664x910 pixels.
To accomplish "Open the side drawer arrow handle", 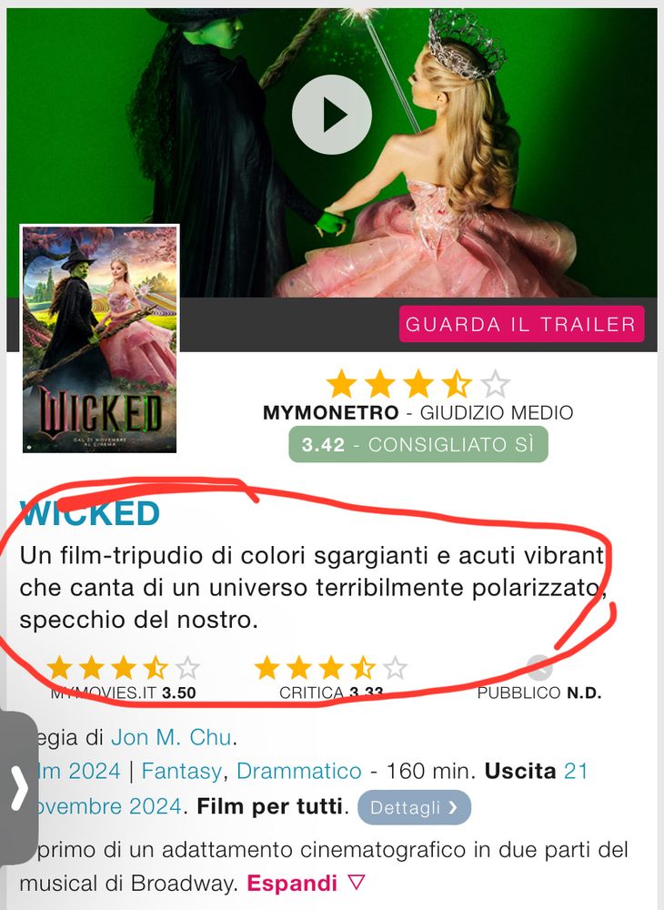I will tap(18, 787).
